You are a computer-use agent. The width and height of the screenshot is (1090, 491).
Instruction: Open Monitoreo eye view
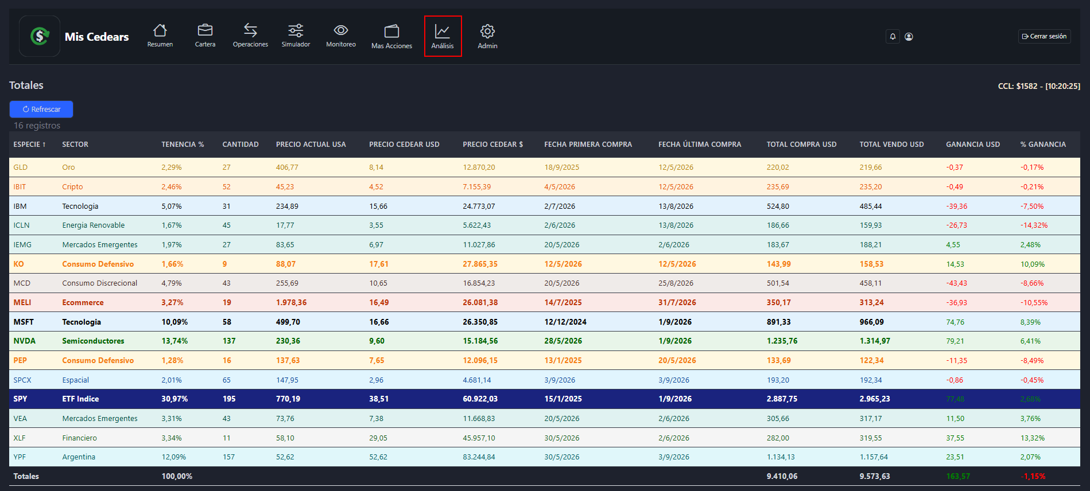click(341, 36)
